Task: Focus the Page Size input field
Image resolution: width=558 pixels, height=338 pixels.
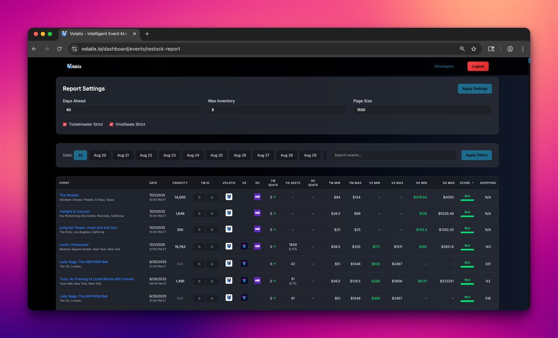Action: tap(422, 110)
